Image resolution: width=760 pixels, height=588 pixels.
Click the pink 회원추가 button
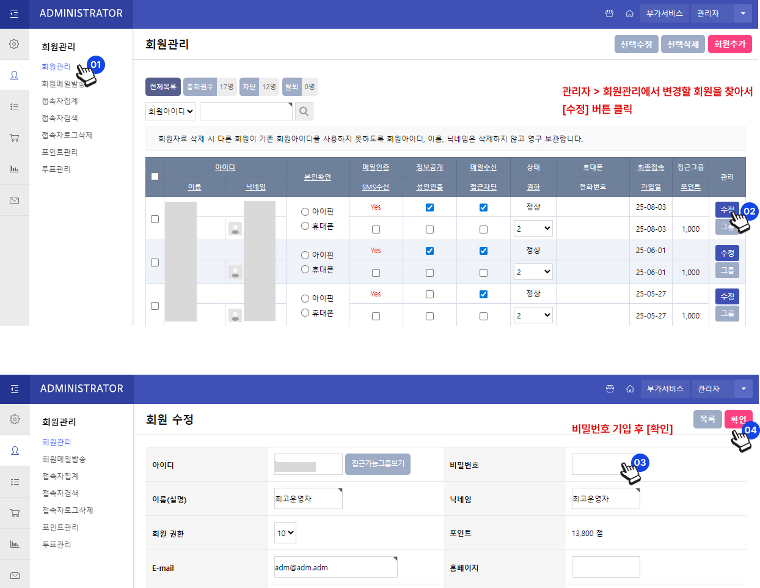730,44
